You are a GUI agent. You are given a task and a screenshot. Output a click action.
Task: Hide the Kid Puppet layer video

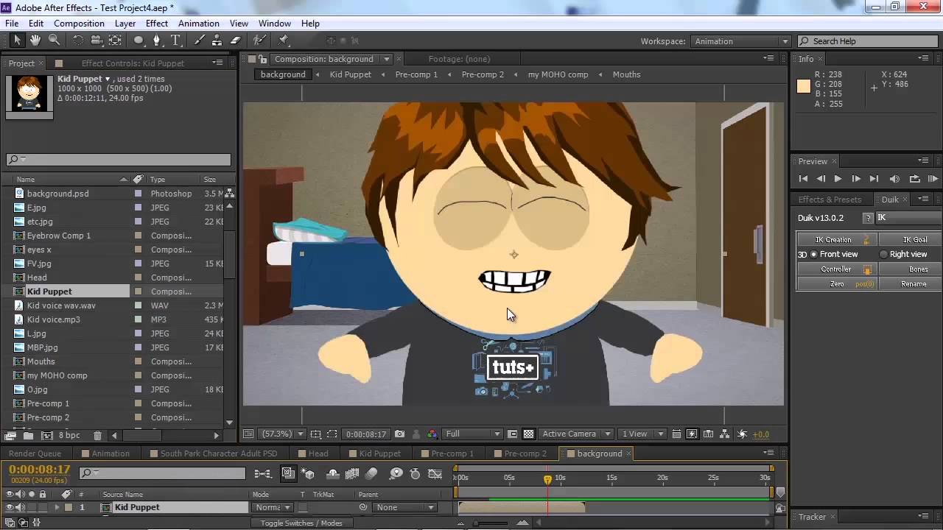tap(10, 507)
